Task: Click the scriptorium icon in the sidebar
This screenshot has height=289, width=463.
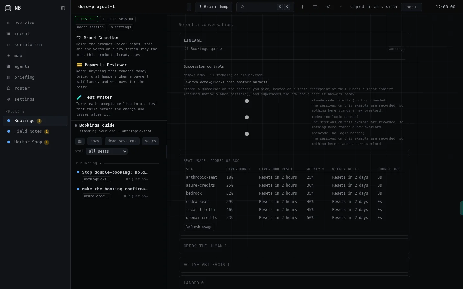Action: tap(9, 45)
